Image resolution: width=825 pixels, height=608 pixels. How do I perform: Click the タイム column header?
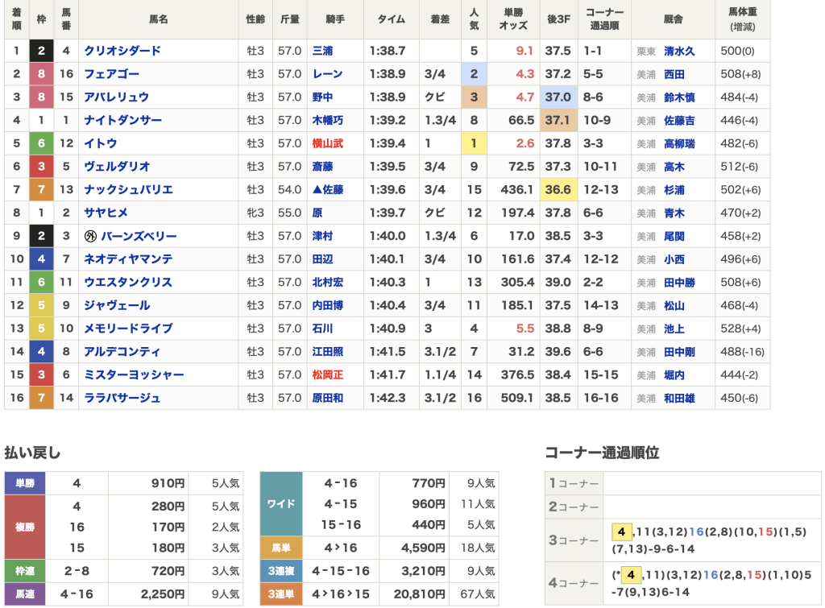(392, 19)
